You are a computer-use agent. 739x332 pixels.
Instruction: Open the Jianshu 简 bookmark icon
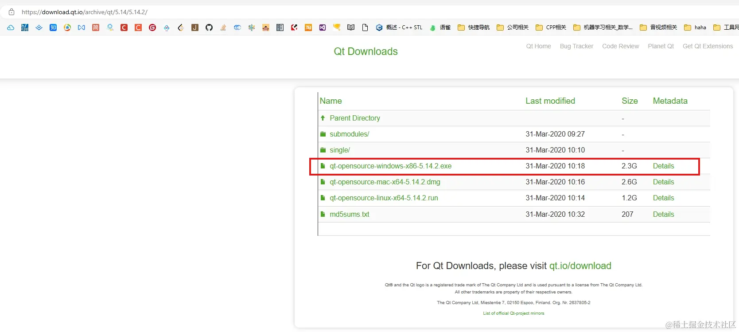tap(96, 27)
